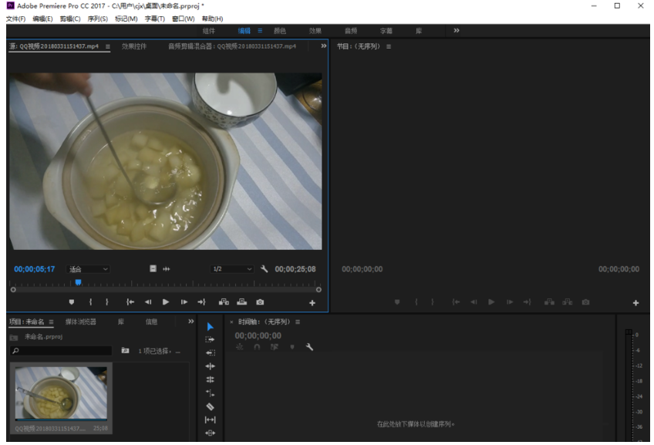
Task: Select the Razor tool
Action: pos(210,405)
